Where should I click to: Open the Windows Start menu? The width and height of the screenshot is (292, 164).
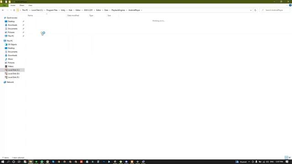pyautogui.click(x=3, y=162)
